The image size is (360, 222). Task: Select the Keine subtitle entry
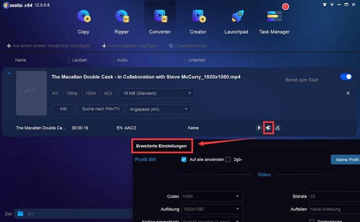point(193,128)
